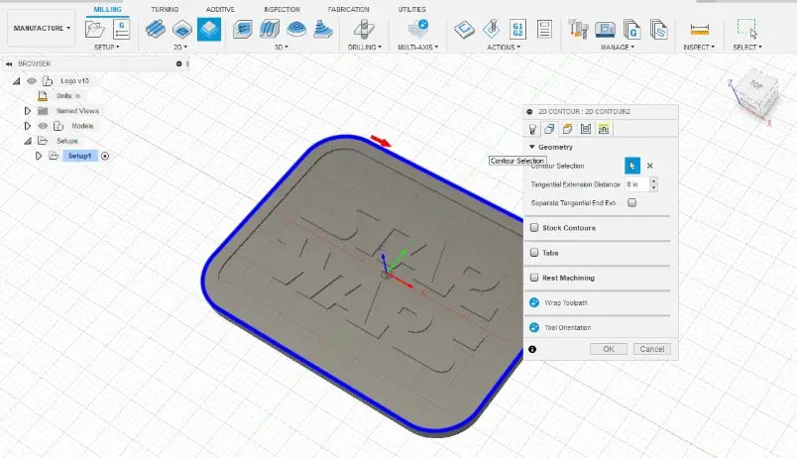
Task: Toggle visibility eye of Logo v10
Action: 32,81
